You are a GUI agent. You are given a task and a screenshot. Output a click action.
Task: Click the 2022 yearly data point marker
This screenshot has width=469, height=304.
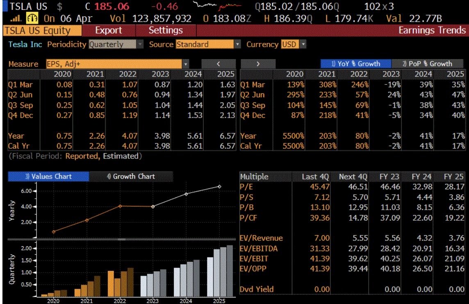[120, 206]
